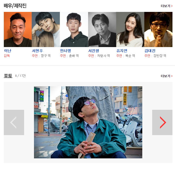Click the name link 유지연
Image resolution: width=175 pixels, height=169 pixels.
point(122,51)
